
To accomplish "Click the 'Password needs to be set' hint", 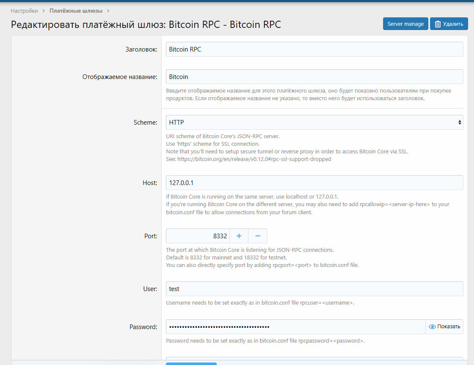I will coord(265,340).
